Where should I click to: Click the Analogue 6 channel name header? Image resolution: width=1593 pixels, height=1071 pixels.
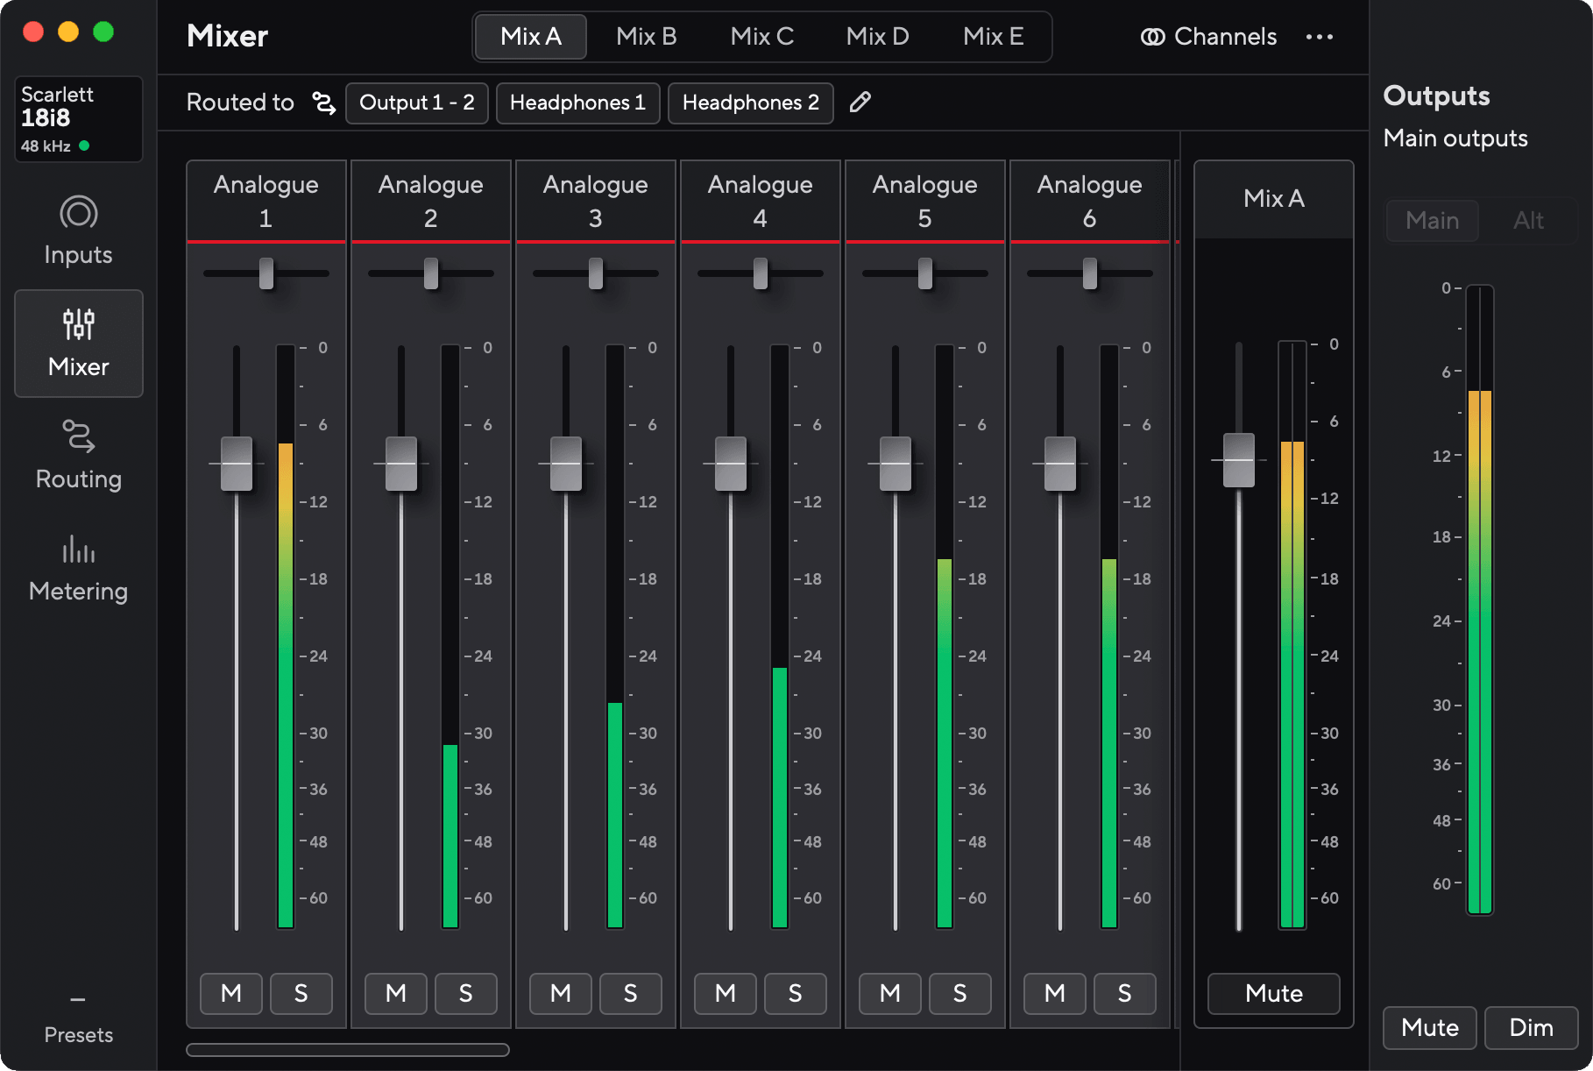point(1090,202)
